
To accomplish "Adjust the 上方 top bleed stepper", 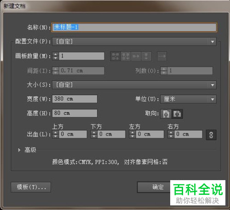I will pos(56,134).
